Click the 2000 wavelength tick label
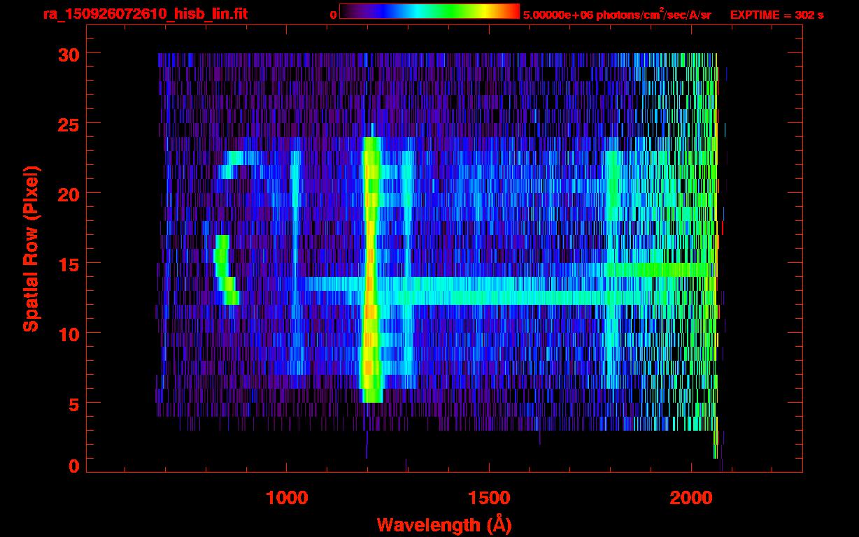 click(x=690, y=498)
